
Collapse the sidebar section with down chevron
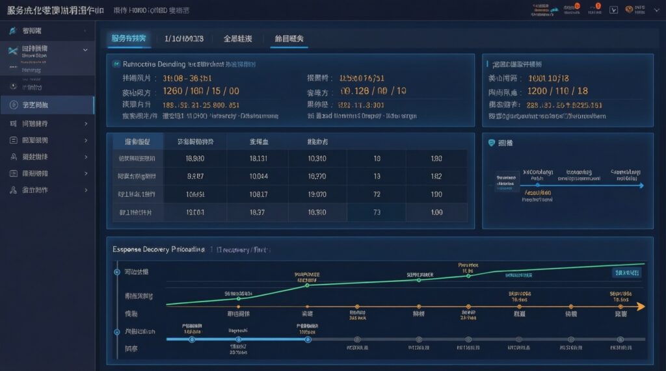pos(85,49)
